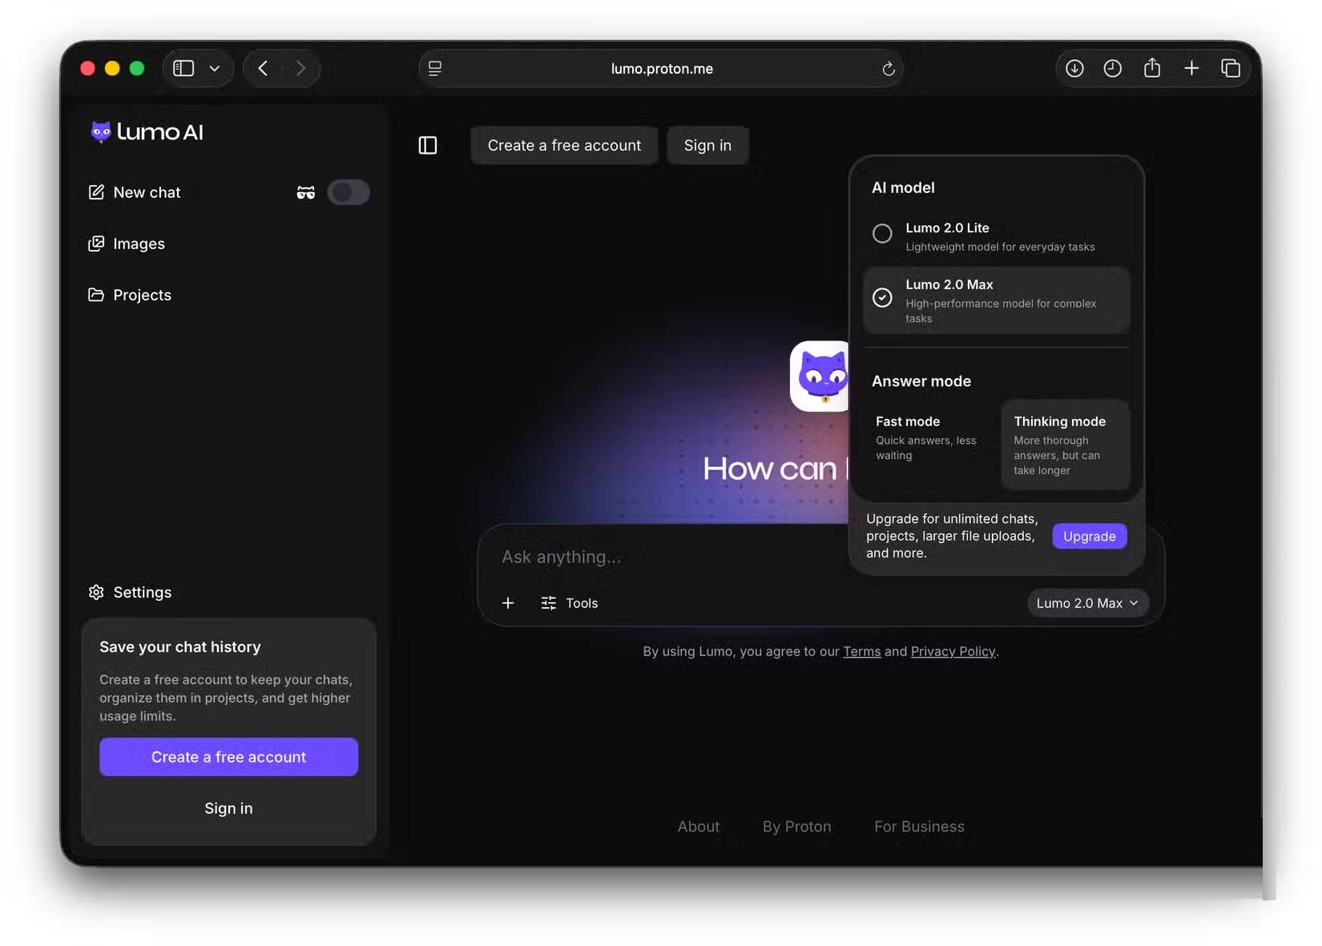The image size is (1322, 946).
Task: Open the About footer link
Action: click(x=699, y=827)
